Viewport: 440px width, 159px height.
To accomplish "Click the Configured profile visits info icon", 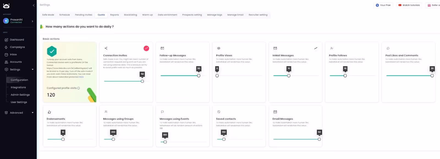I will 79,88.
